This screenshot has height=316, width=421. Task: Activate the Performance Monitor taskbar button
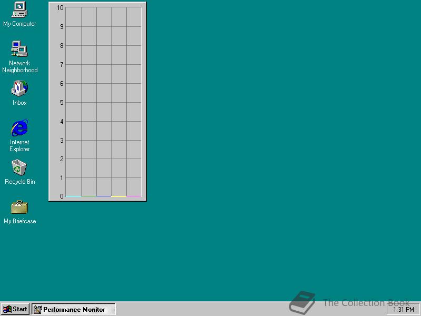click(x=74, y=309)
